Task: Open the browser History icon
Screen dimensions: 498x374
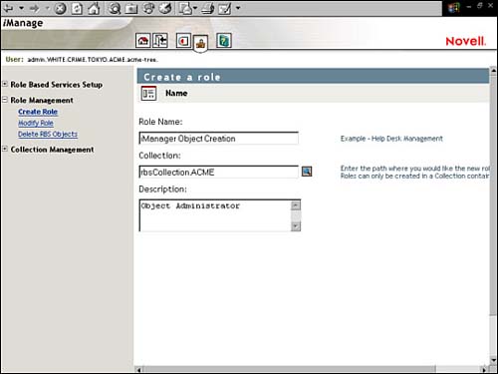Action: [x=165, y=8]
